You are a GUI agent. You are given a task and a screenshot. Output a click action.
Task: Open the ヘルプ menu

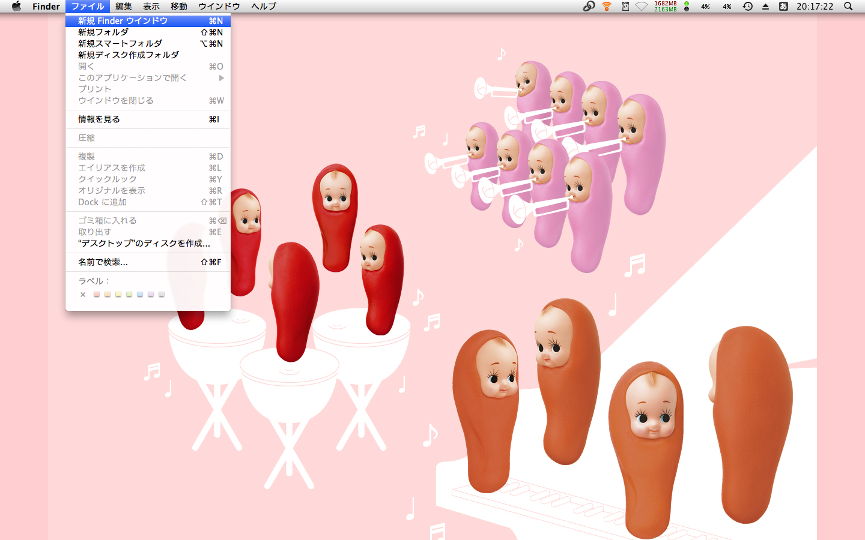point(264,6)
